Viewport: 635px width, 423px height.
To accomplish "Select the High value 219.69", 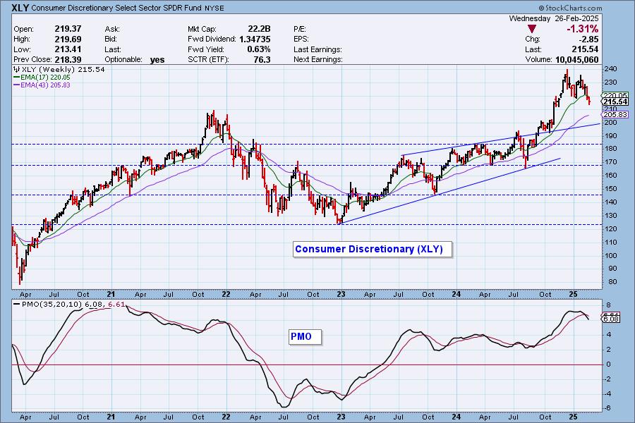I will 68,39.
